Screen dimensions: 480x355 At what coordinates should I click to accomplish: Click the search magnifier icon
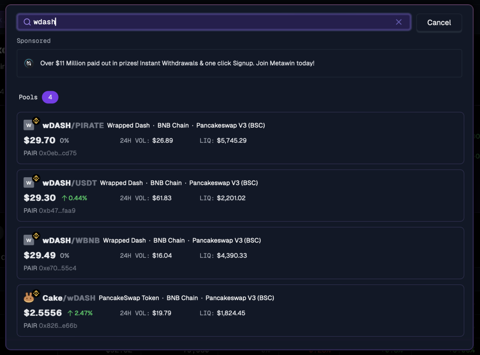27,22
